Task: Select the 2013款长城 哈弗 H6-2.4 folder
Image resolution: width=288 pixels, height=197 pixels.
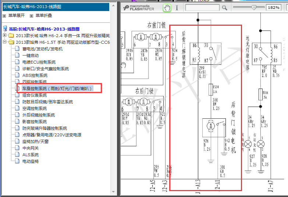Action: point(63,36)
